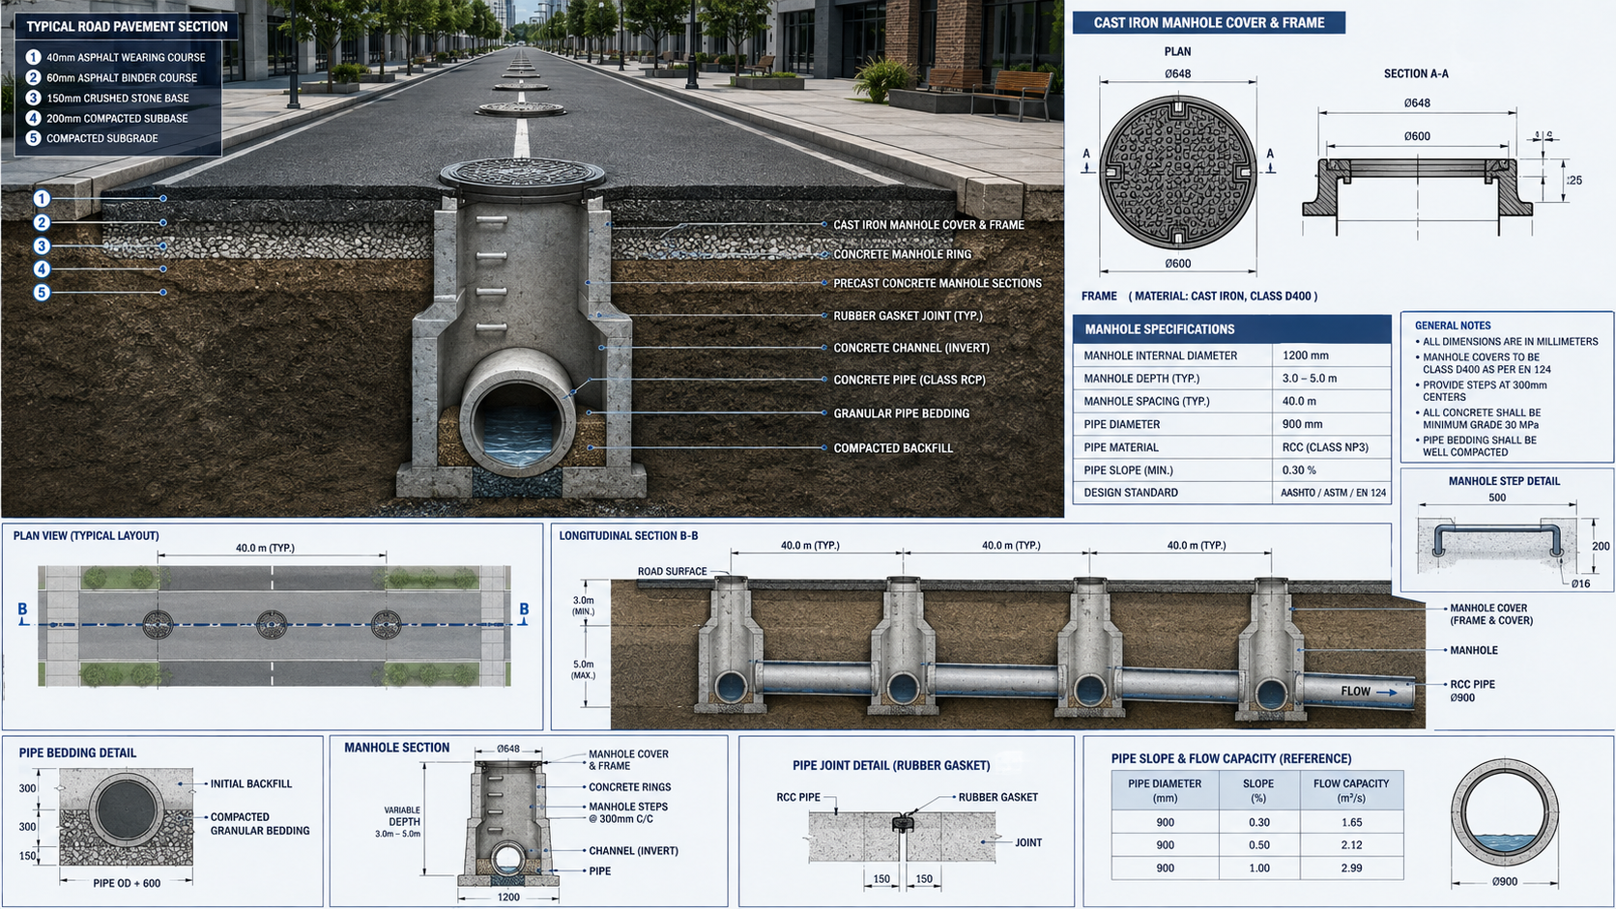
Task: Click the 'SECTION A-A' drawing title
Action: [1416, 73]
